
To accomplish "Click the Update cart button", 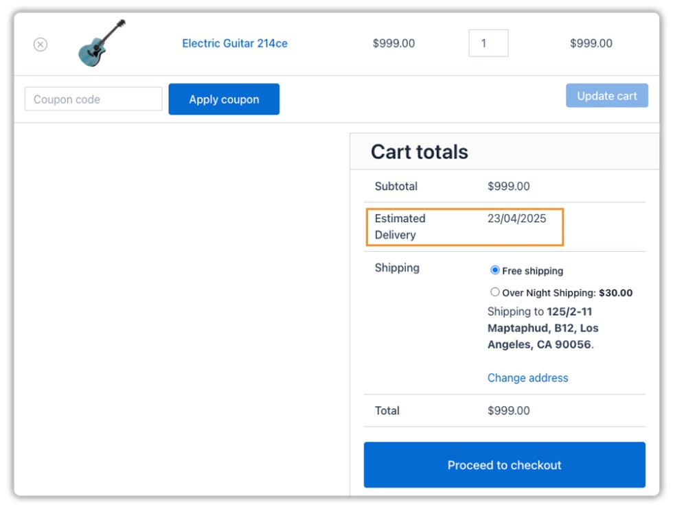I will [607, 95].
